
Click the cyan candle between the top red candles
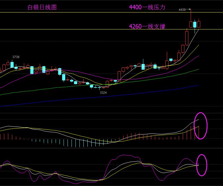coord(195,25)
